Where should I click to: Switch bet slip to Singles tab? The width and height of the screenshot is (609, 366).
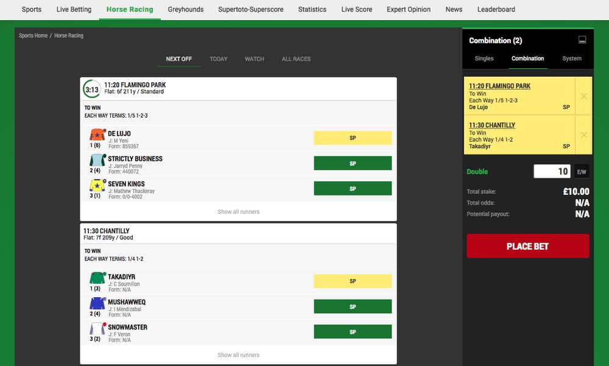pos(484,58)
